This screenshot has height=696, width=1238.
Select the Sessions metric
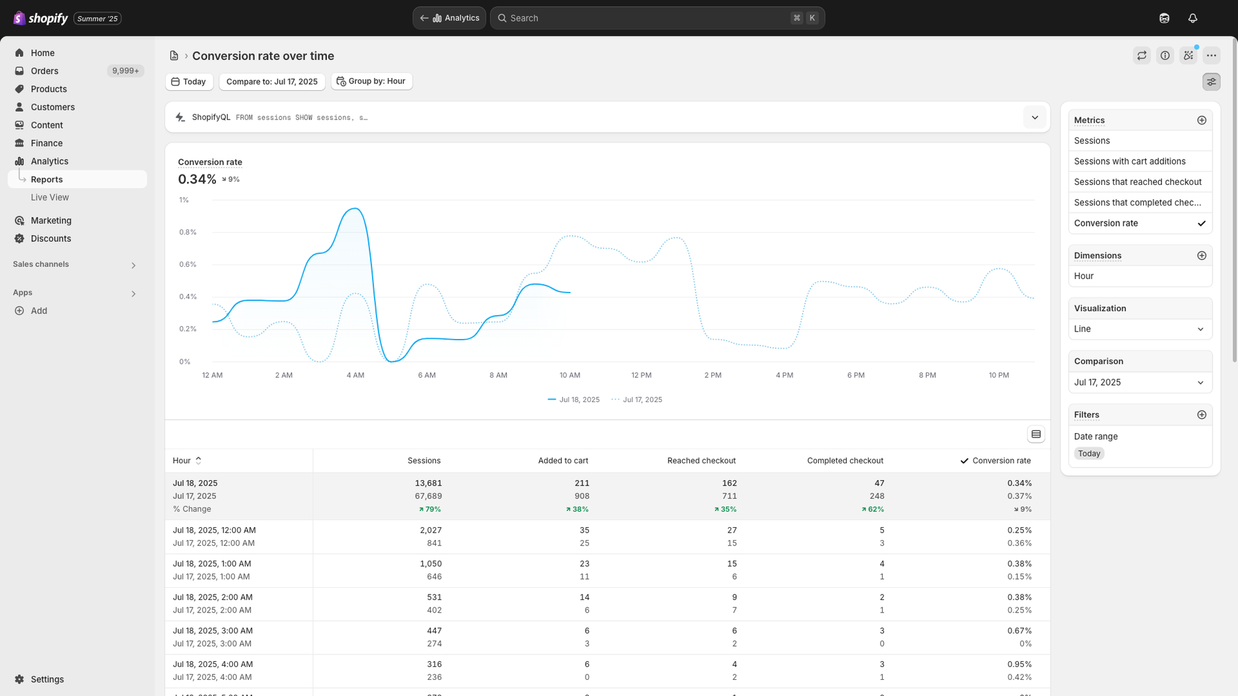[1140, 140]
